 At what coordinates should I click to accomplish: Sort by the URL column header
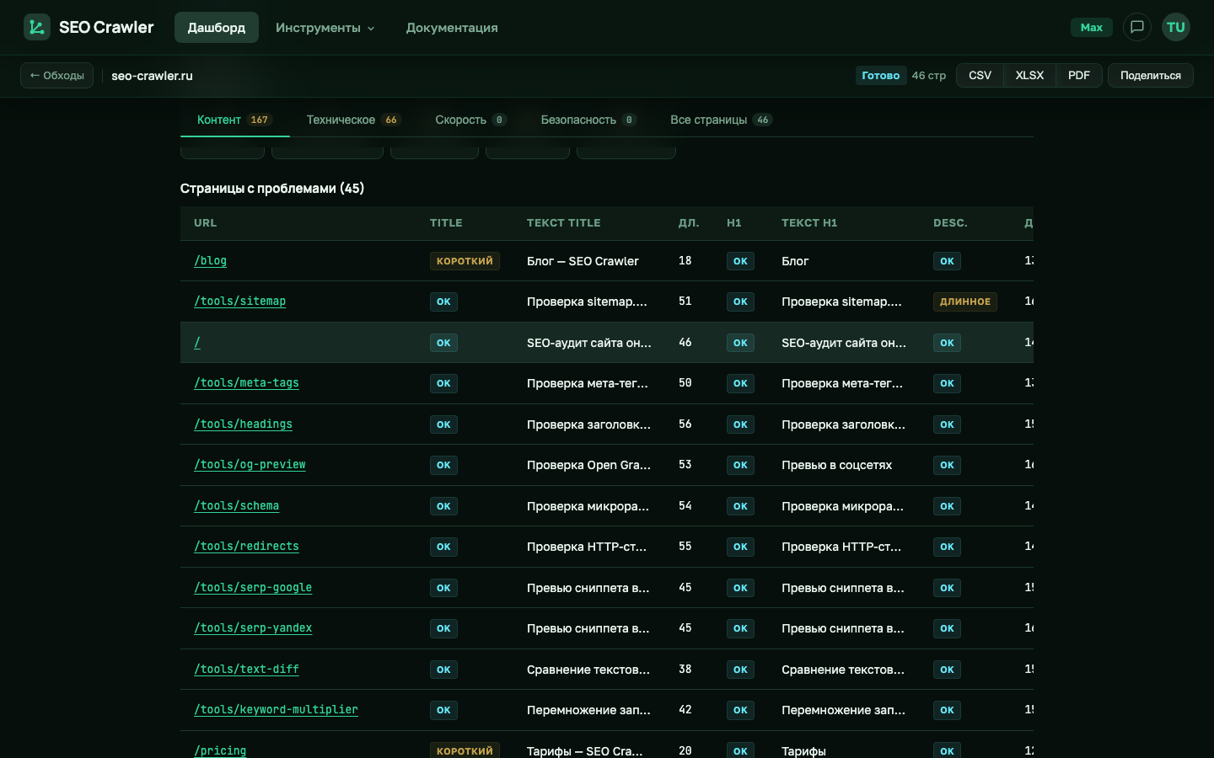tap(205, 223)
